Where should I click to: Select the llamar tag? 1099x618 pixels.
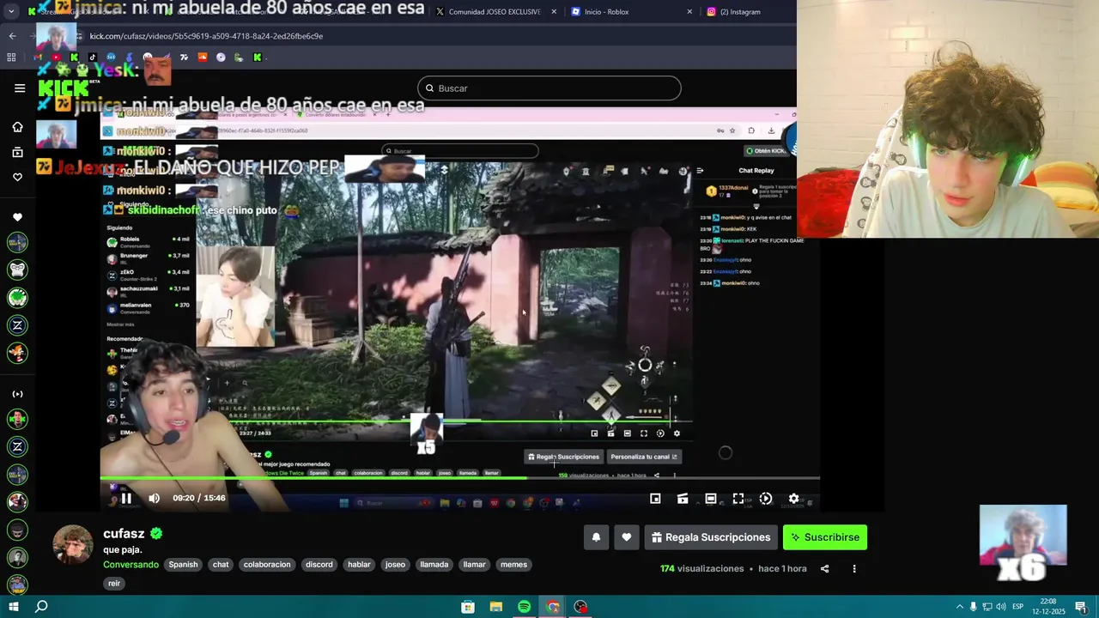point(474,565)
